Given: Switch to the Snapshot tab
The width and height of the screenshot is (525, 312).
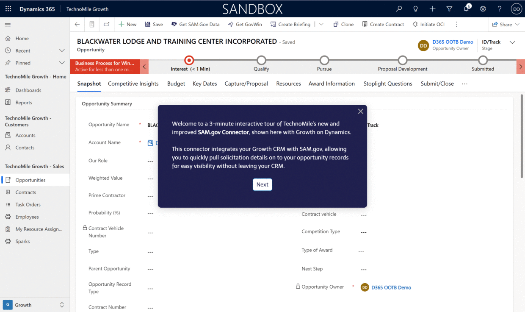Looking at the screenshot, I should coord(89,84).
